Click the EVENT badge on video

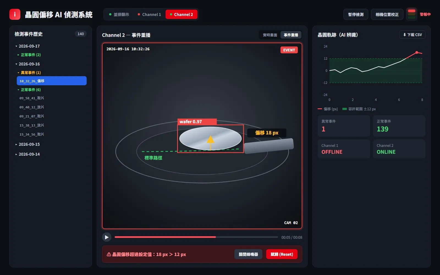tap(289, 50)
